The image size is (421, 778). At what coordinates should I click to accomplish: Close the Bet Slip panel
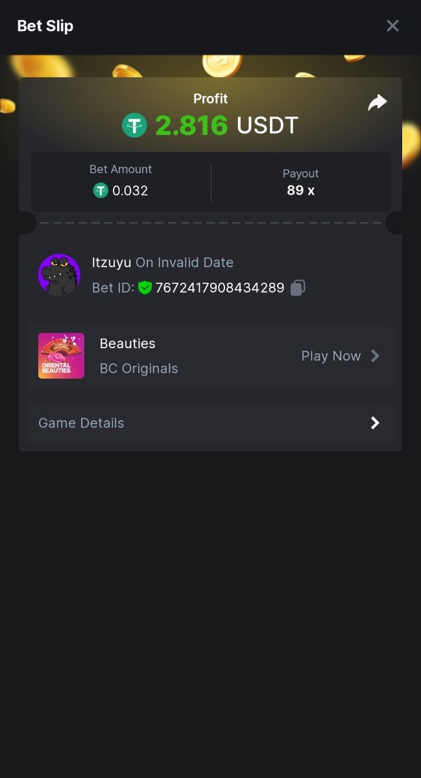point(392,26)
